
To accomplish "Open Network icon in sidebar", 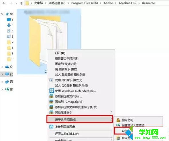I will coord(7,82).
